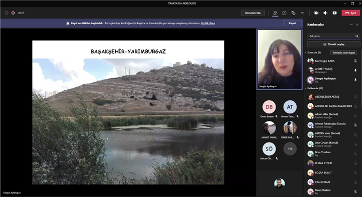This screenshot has height=197, width=362.
Task: Click AT avatar of Ahmet Tabakoğlu
Action: 290,107
